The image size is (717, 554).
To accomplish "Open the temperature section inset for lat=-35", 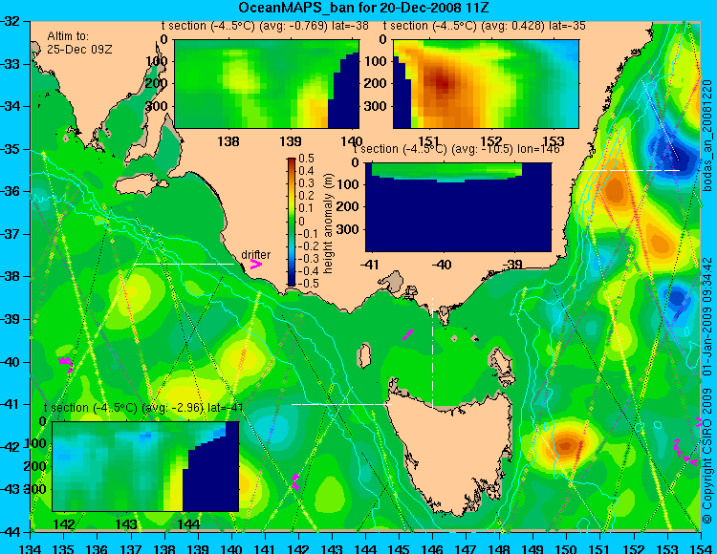I will pos(486,84).
